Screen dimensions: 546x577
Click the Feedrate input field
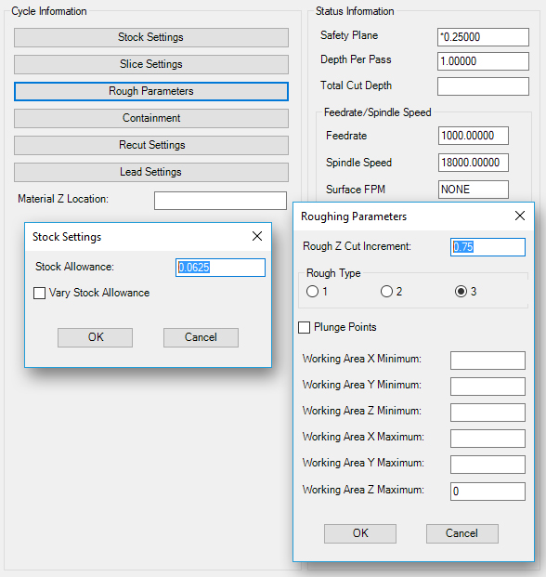click(474, 136)
